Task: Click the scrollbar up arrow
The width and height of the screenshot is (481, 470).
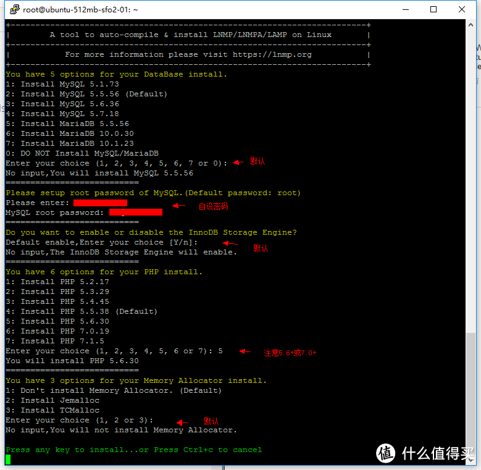Action: [x=471, y=25]
